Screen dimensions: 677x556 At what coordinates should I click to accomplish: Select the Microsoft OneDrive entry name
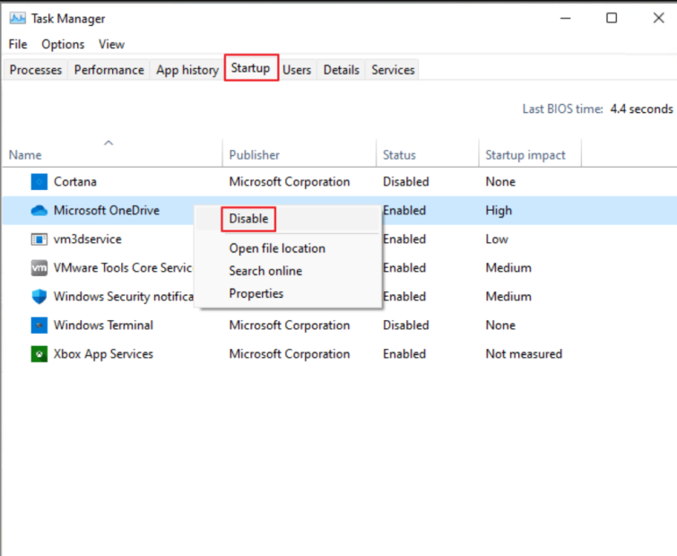click(107, 210)
